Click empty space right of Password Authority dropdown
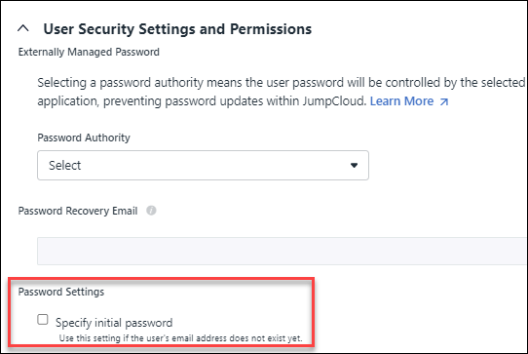 point(448,165)
